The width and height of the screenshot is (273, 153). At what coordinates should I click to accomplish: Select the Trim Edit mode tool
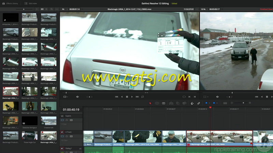point(157,103)
